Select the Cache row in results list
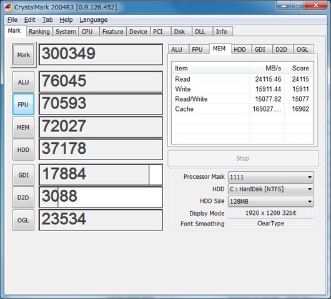 tap(242, 109)
